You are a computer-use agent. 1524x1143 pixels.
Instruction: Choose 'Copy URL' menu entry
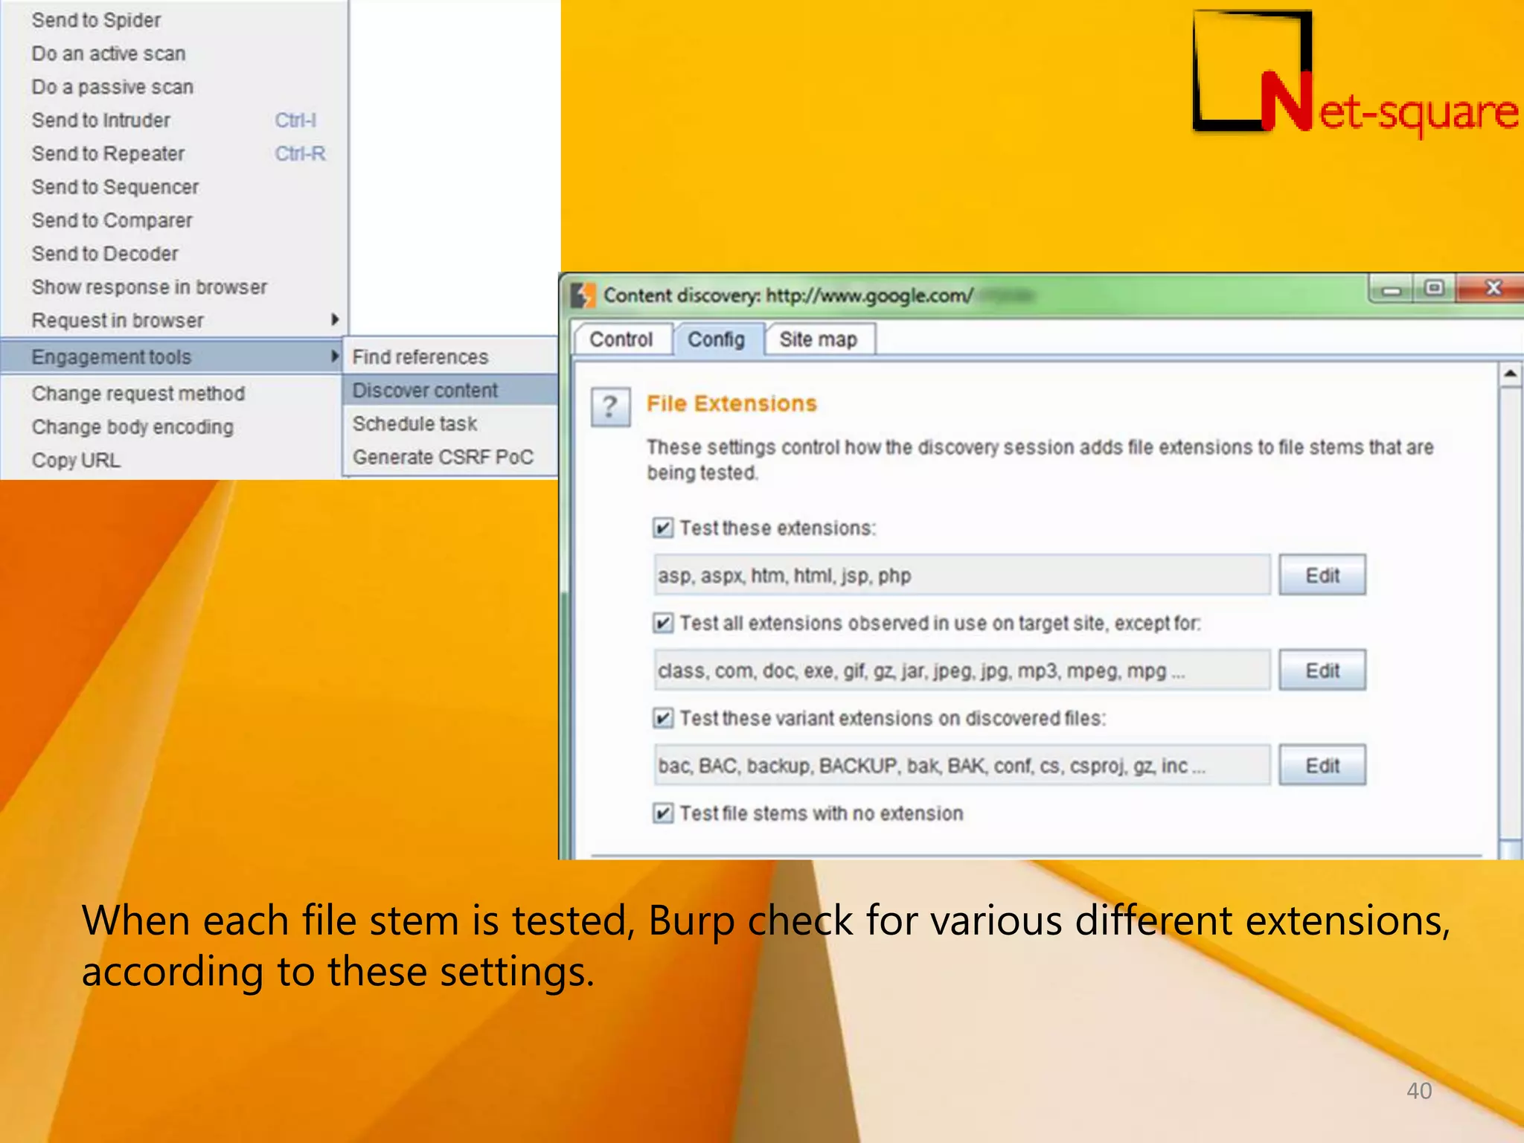point(173,461)
